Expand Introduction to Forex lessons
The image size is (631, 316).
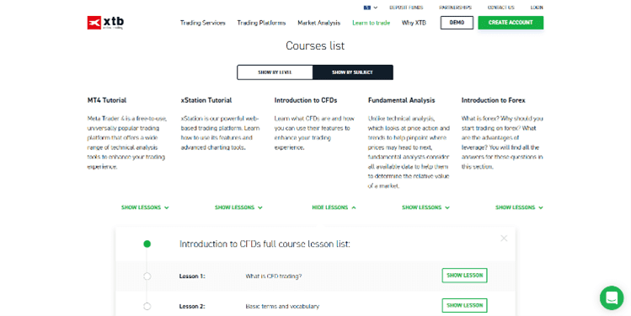point(519,207)
